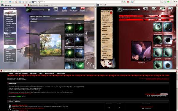The height and width of the screenshot is (111, 178).
Task: Open Vue générale in left pane menu
Action: click(x=10, y=16)
